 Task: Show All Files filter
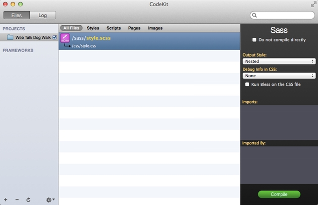pos(71,28)
